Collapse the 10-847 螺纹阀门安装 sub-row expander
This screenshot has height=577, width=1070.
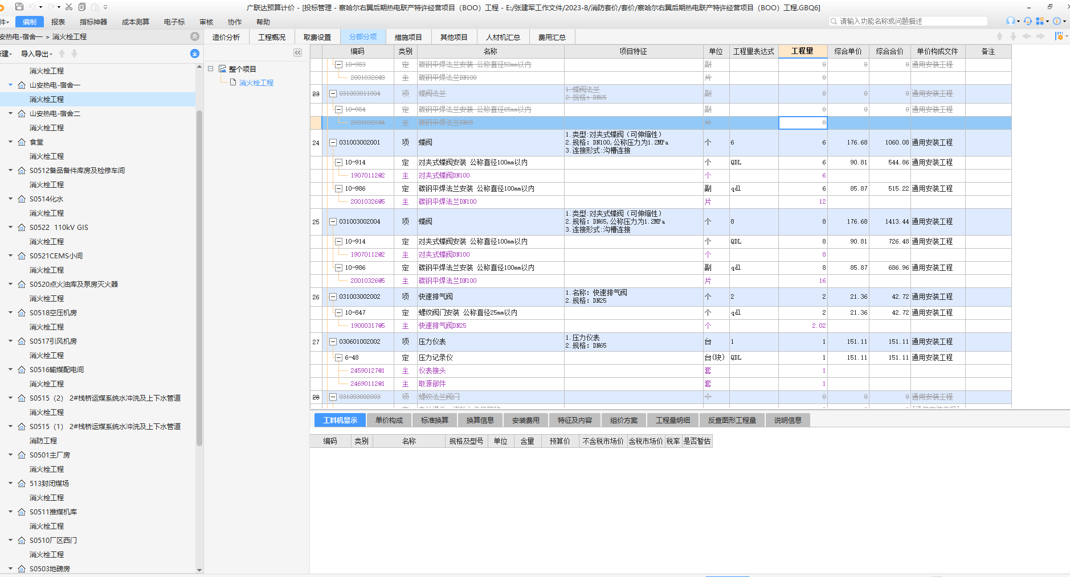(339, 313)
